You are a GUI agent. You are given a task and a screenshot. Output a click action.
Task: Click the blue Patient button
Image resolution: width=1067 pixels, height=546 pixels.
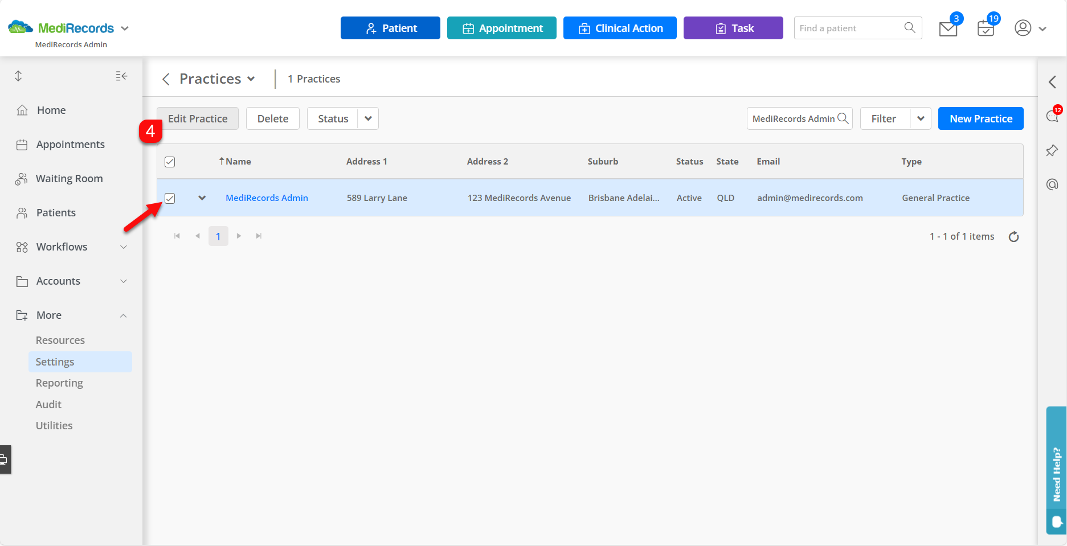pyautogui.click(x=390, y=28)
